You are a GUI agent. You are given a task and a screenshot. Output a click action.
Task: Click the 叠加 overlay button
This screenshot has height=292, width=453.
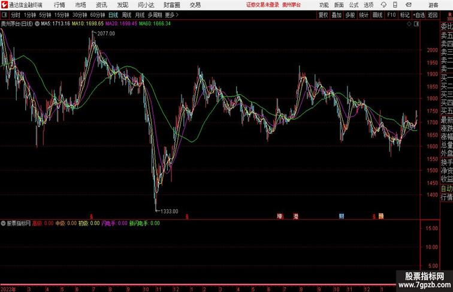(x=337, y=15)
